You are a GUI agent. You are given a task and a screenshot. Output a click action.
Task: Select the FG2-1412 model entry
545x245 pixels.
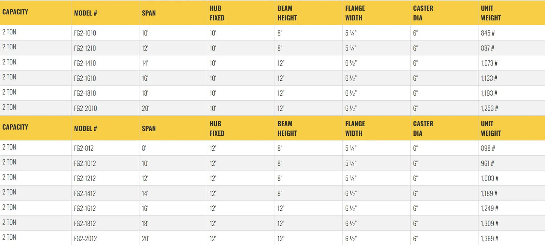tap(85, 194)
